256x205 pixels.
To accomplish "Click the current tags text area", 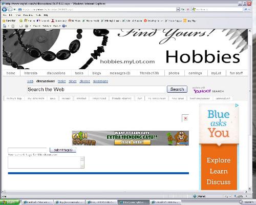I will click(46, 162).
